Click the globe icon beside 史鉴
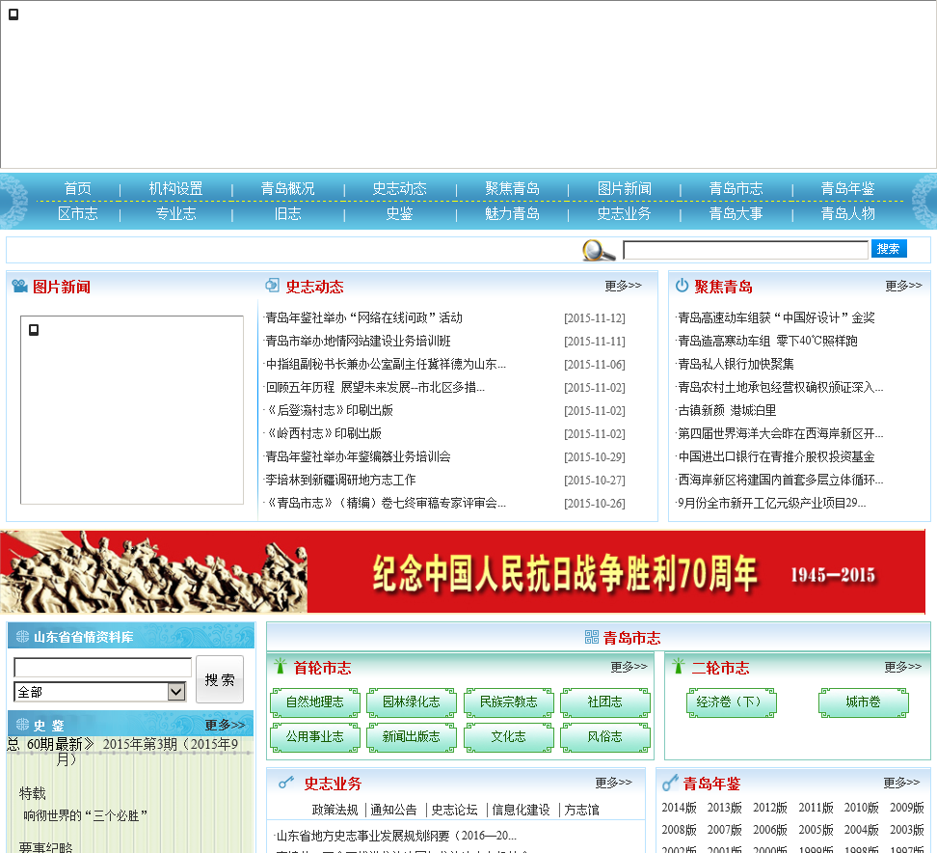This screenshot has width=937, height=853. click(23, 725)
